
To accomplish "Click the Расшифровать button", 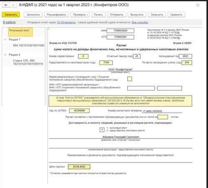I will pyautogui.click(x=56, y=15).
